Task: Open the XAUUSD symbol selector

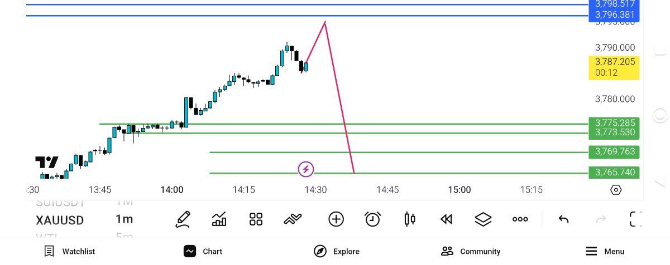Action: [60, 220]
